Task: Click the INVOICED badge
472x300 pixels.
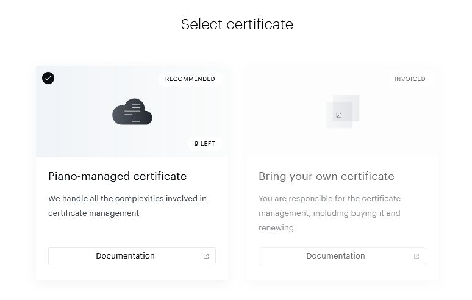Action: tap(410, 79)
